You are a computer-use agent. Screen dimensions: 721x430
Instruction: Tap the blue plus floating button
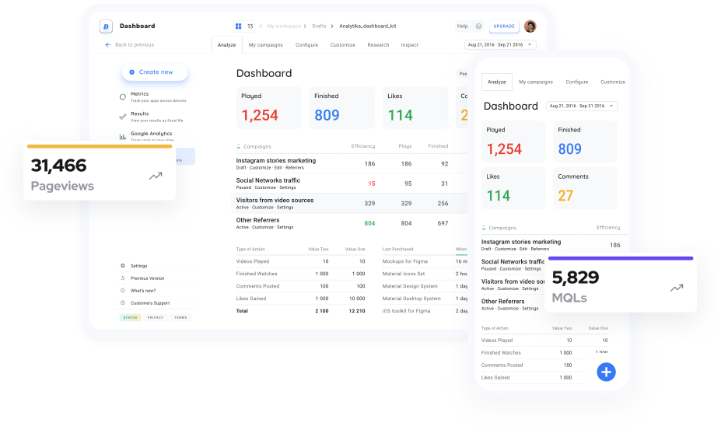coord(606,372)
